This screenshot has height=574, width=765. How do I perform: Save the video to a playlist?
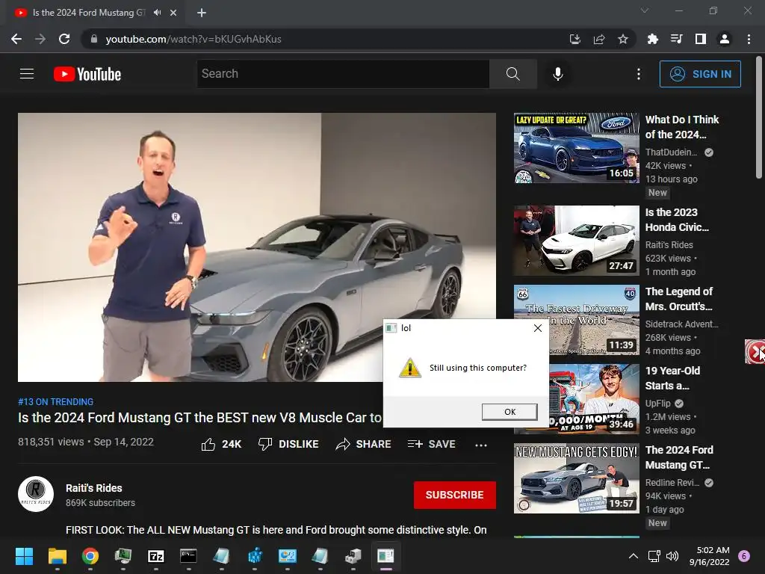pyautogui.click(x=432, y=444)
